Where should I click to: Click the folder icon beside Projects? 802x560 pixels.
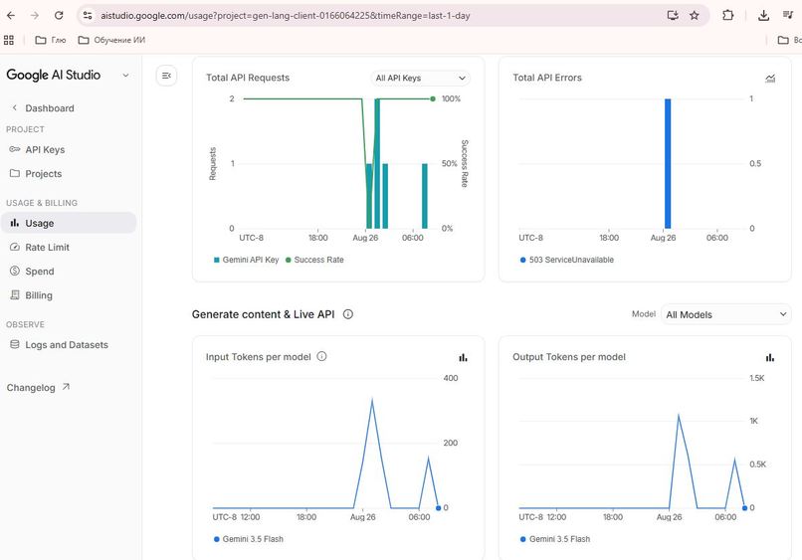(x=15, y=173)
